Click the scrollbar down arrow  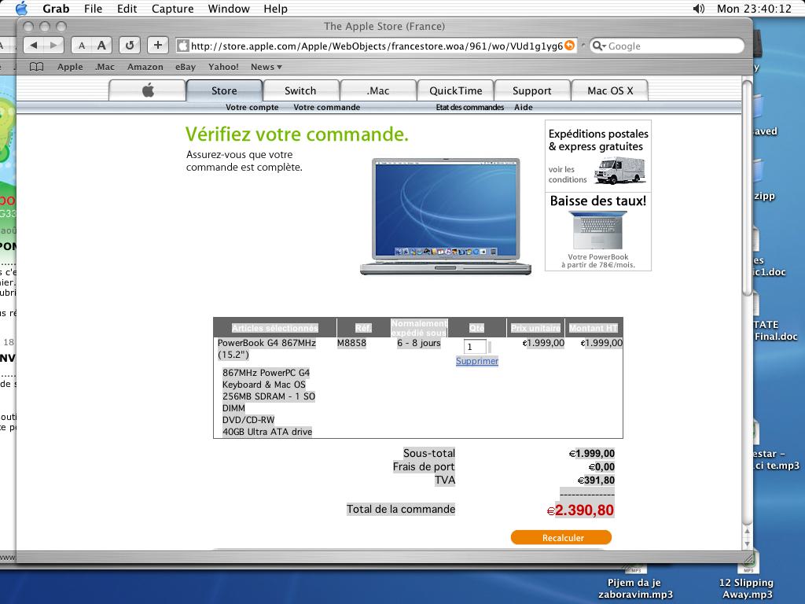747,543
